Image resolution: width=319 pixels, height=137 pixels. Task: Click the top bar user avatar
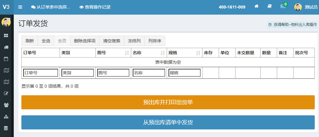[298, 7]
